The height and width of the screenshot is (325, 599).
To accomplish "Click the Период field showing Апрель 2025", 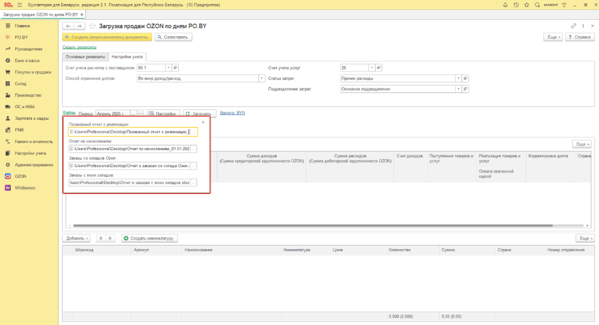I will tap(113, 113).
